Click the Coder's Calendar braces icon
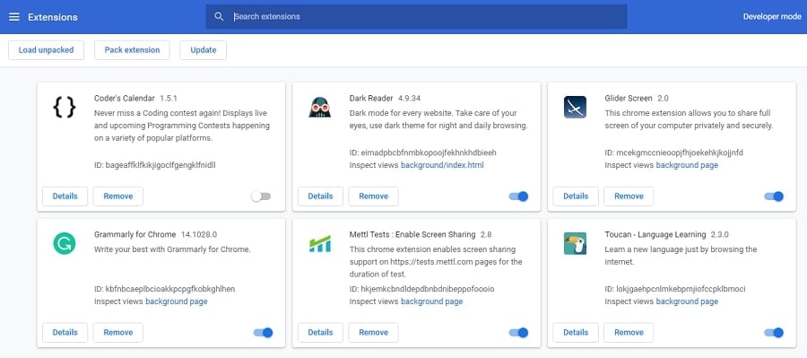807x358 pixels. (x=65, y=107)
